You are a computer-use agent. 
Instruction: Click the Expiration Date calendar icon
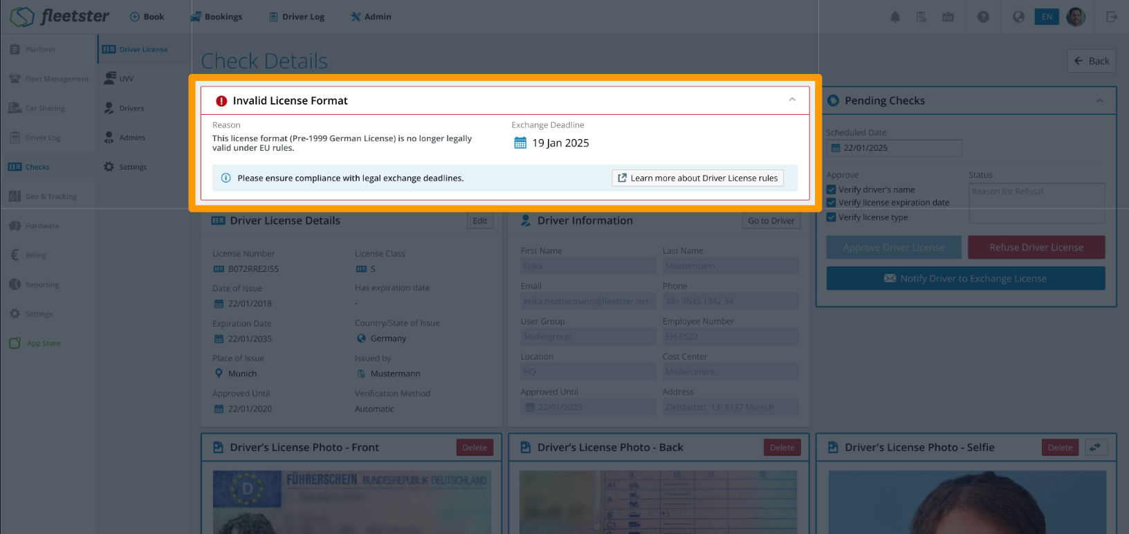pyautogui.click(x=219, y=339)
